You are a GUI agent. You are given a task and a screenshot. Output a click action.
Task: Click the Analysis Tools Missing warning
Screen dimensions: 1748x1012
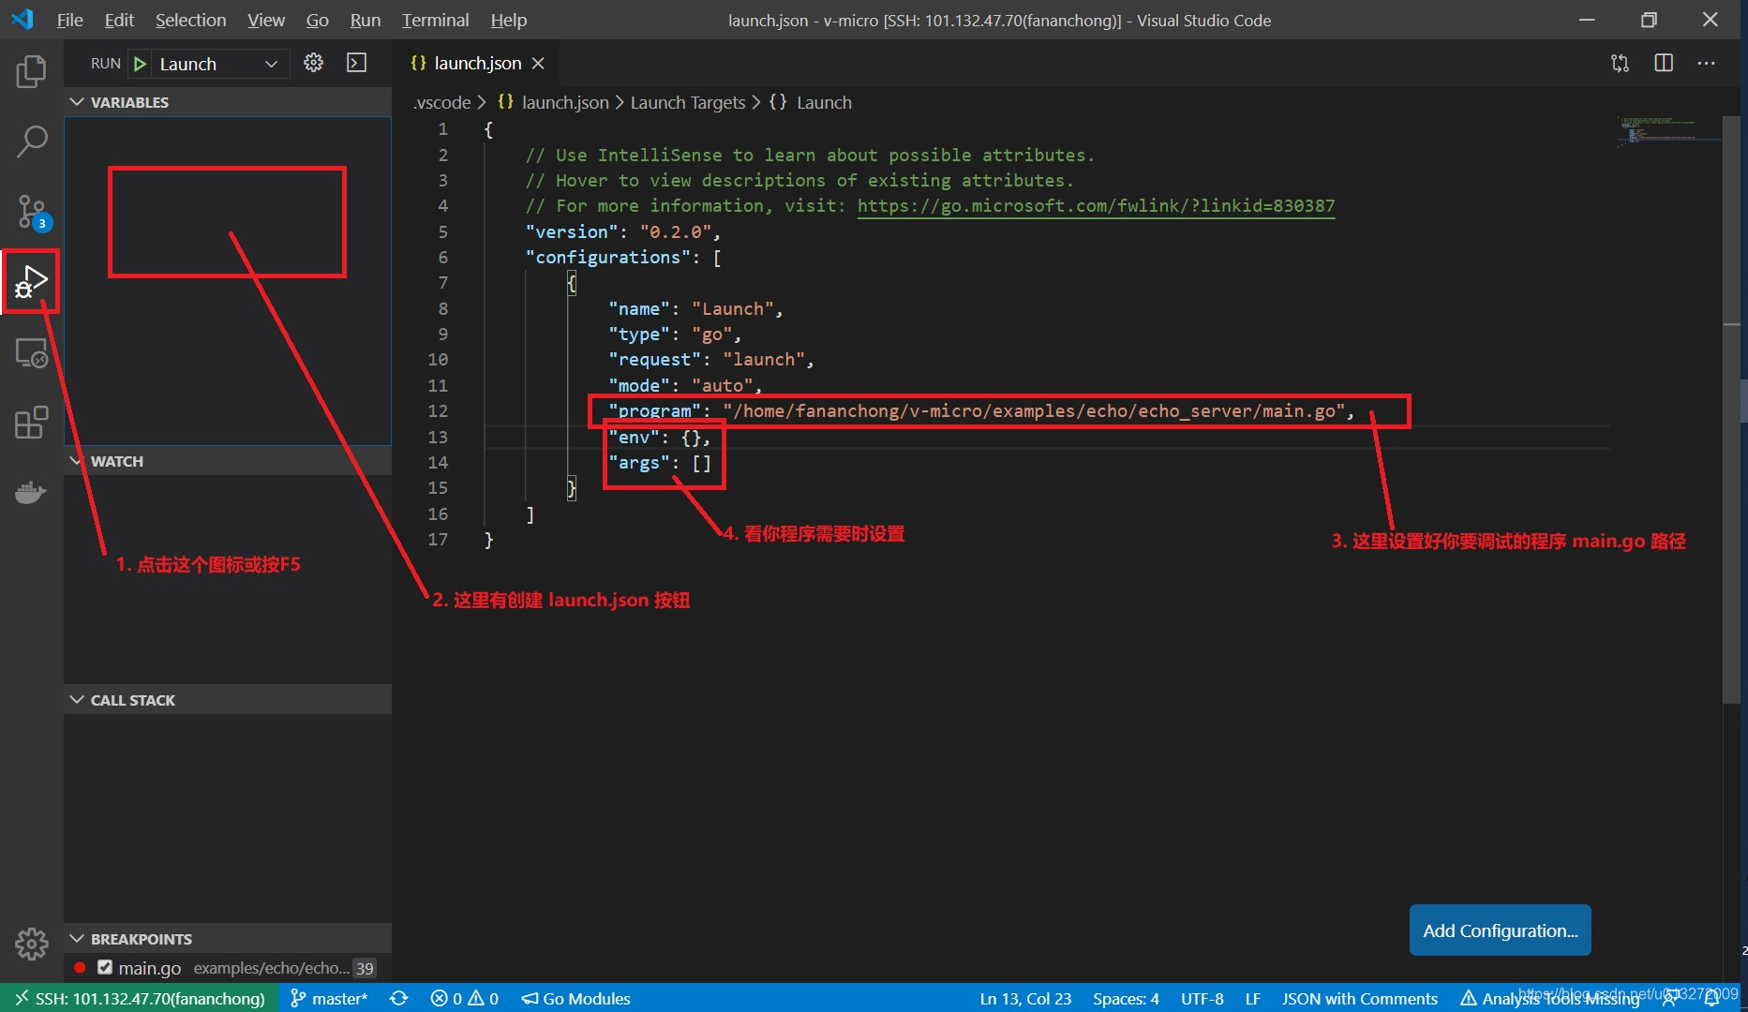[1549, 998]
